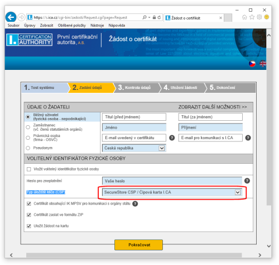Click the Pokračovat button

point(138,245)
